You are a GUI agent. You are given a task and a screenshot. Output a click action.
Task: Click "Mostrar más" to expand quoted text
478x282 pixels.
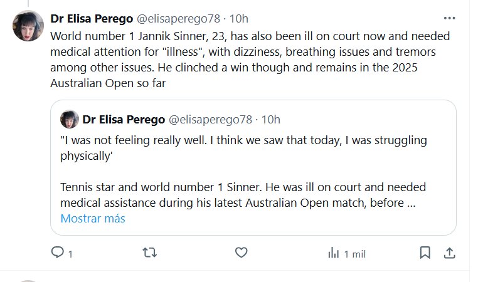(93, 219)
